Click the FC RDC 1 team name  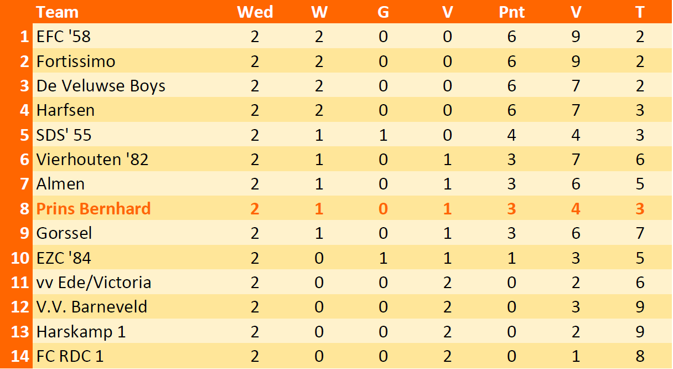(70, 356)
